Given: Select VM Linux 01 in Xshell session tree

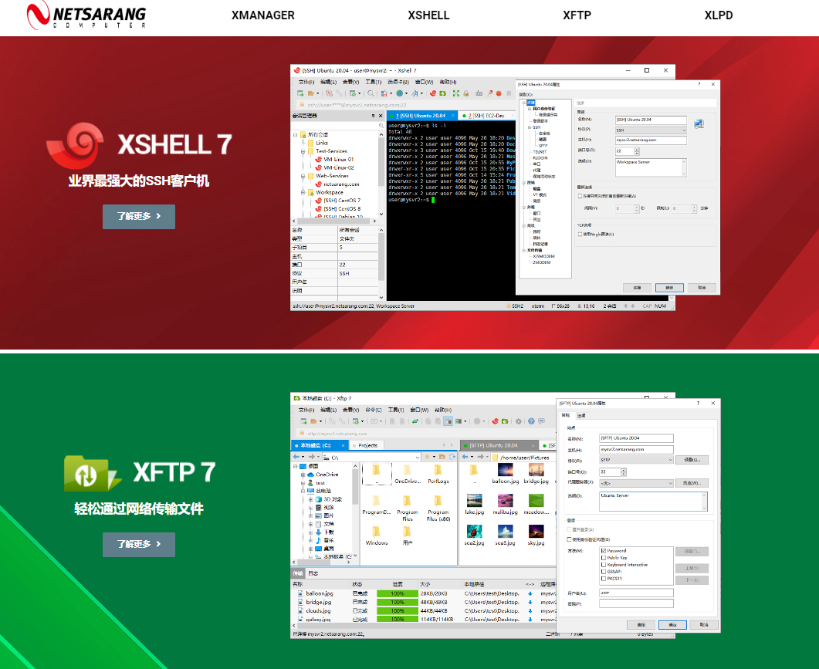Looking at the screenshot, I should tap(334, 159).
